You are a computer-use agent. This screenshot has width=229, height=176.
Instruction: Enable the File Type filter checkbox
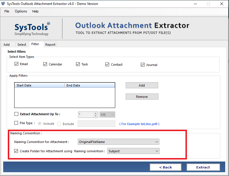[16, 123]
